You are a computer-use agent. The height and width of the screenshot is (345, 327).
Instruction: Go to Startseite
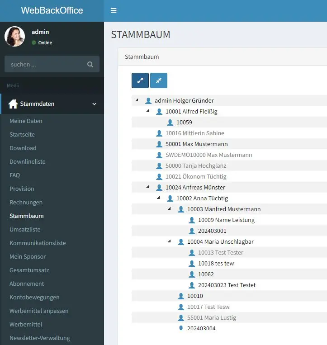coord(22,134)
